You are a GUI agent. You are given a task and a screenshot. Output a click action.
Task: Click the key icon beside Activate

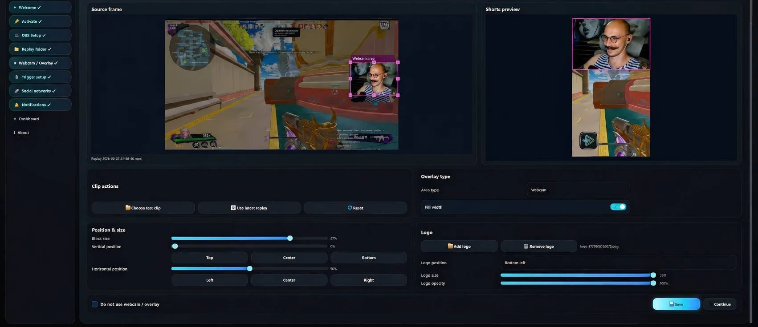tap(16, 21)
